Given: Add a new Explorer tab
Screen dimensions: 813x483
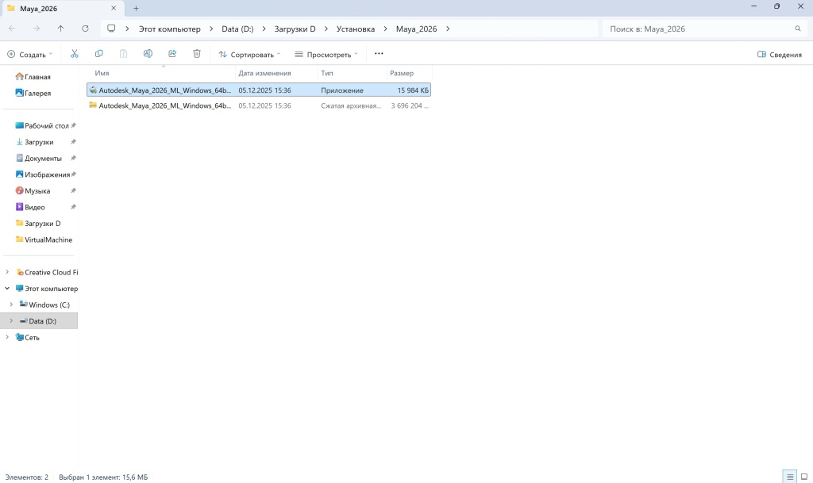Looking at the screenshot, I should pyautogui.click(x=136, y=8).
